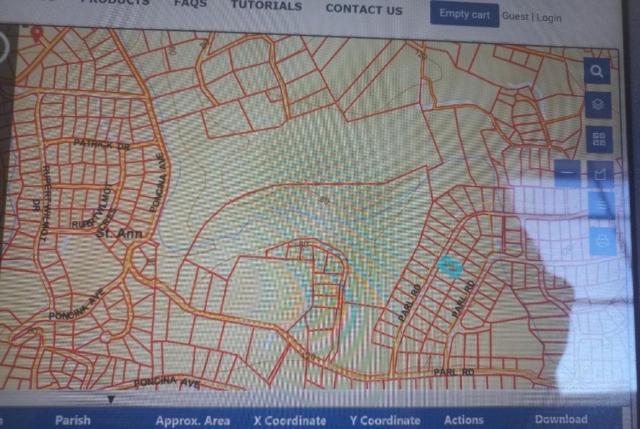640x429 pixels.
Task: Click the red location pin marker
Action: coord(36,34)
